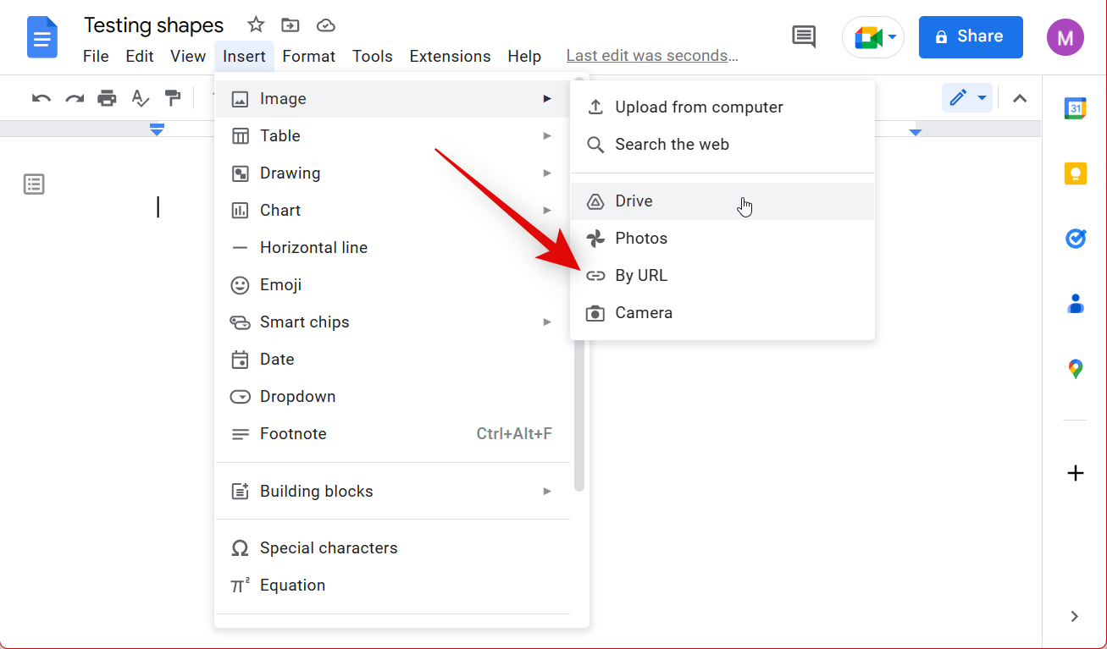Insert image By URL

[722, 276]
